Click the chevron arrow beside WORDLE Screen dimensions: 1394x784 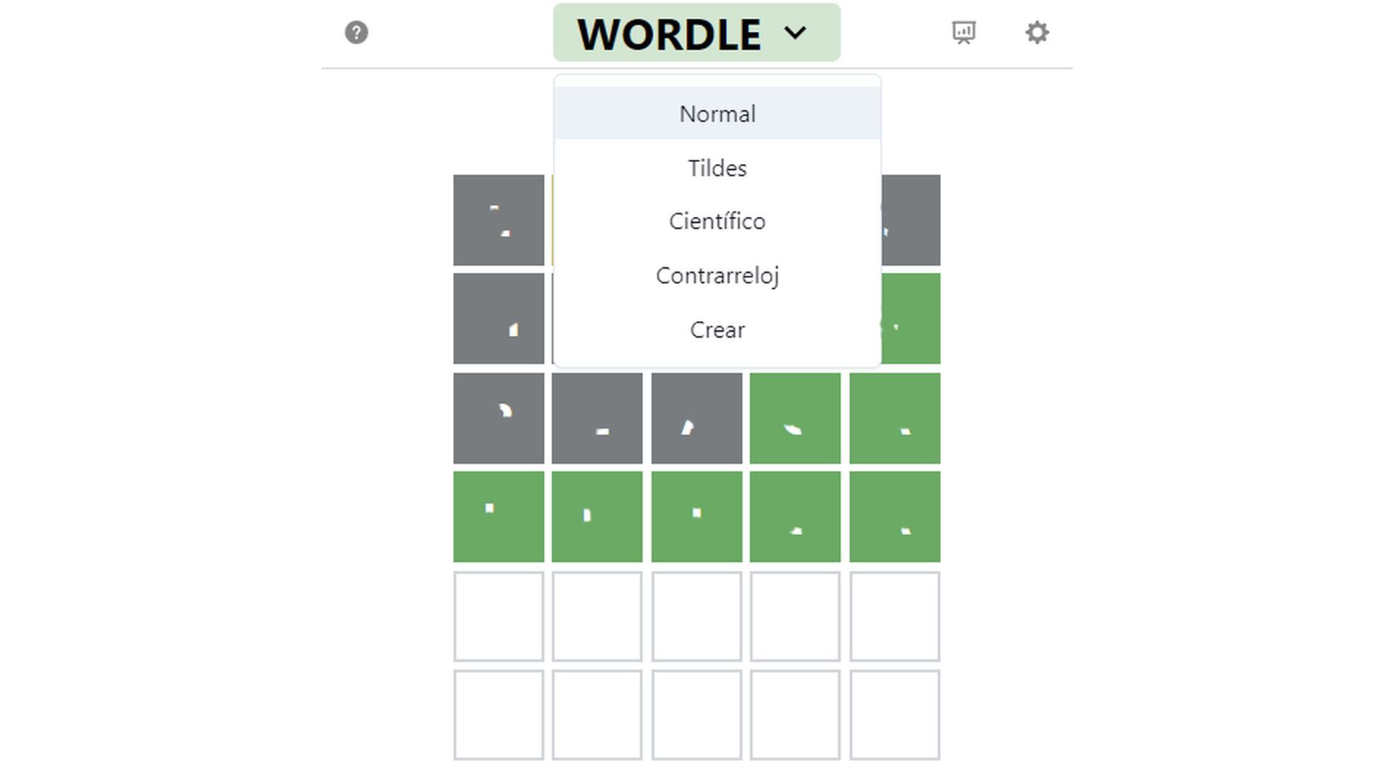tap(795, 33)
